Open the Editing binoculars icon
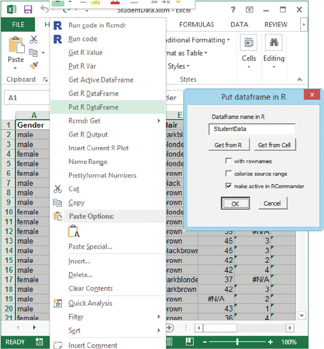 pos(274,42)
